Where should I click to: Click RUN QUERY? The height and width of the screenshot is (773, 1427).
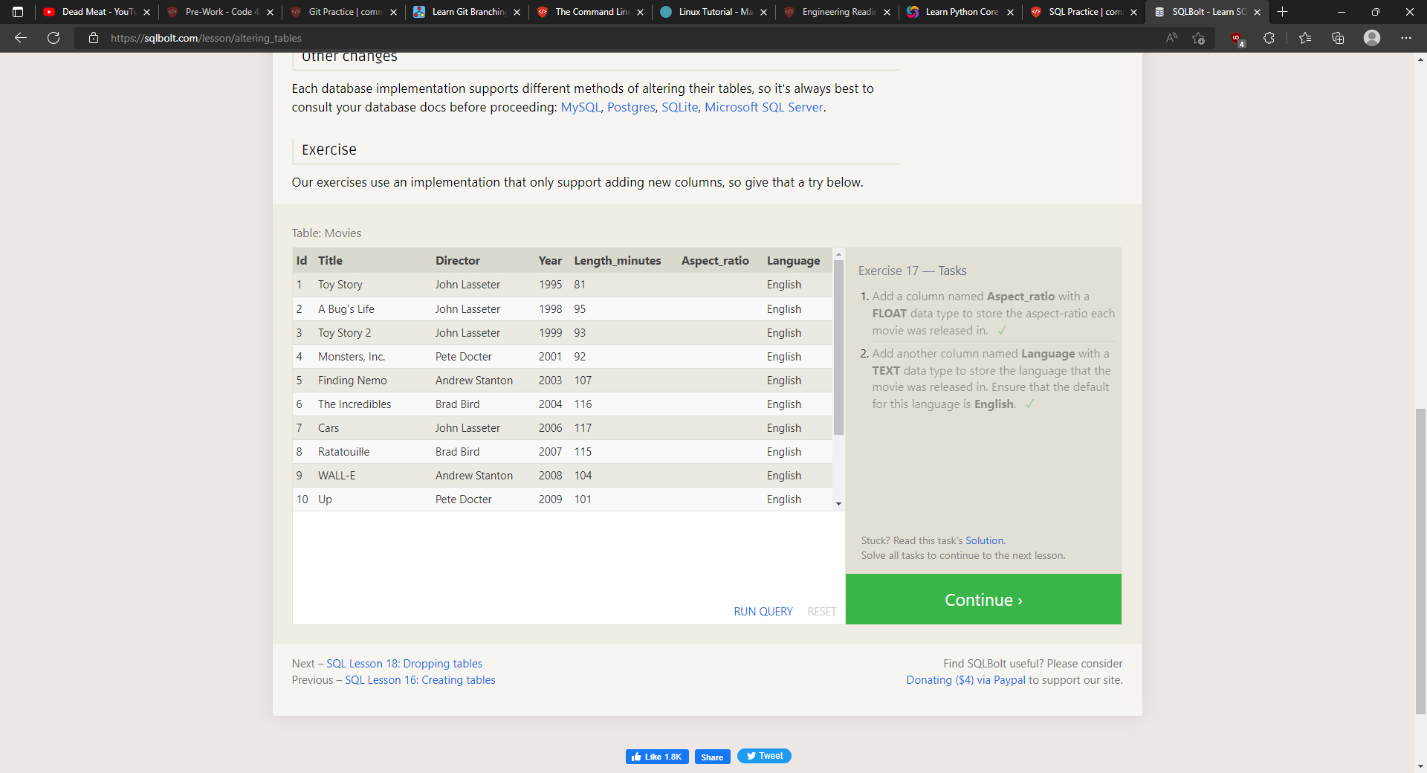point(763,611)
